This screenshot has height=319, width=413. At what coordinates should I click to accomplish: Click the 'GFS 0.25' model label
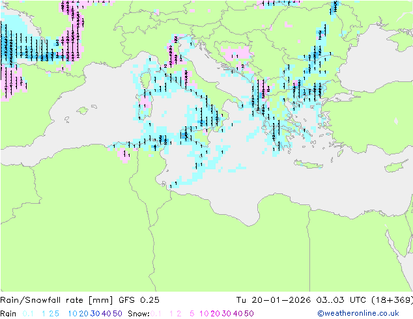tap(139, 300)
